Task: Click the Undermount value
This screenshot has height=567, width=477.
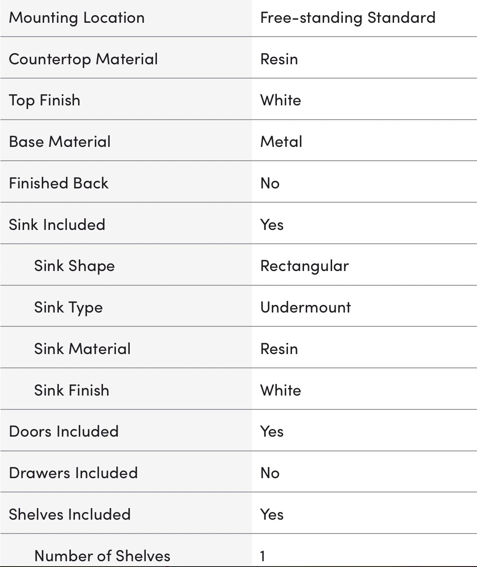Action: pos(306,307)
